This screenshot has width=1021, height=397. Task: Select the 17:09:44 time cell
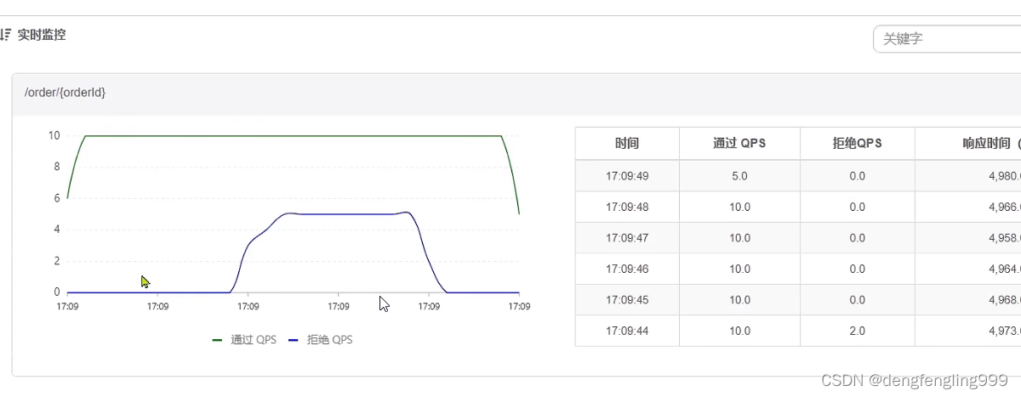pyautogui.click(x=627, y=331)
